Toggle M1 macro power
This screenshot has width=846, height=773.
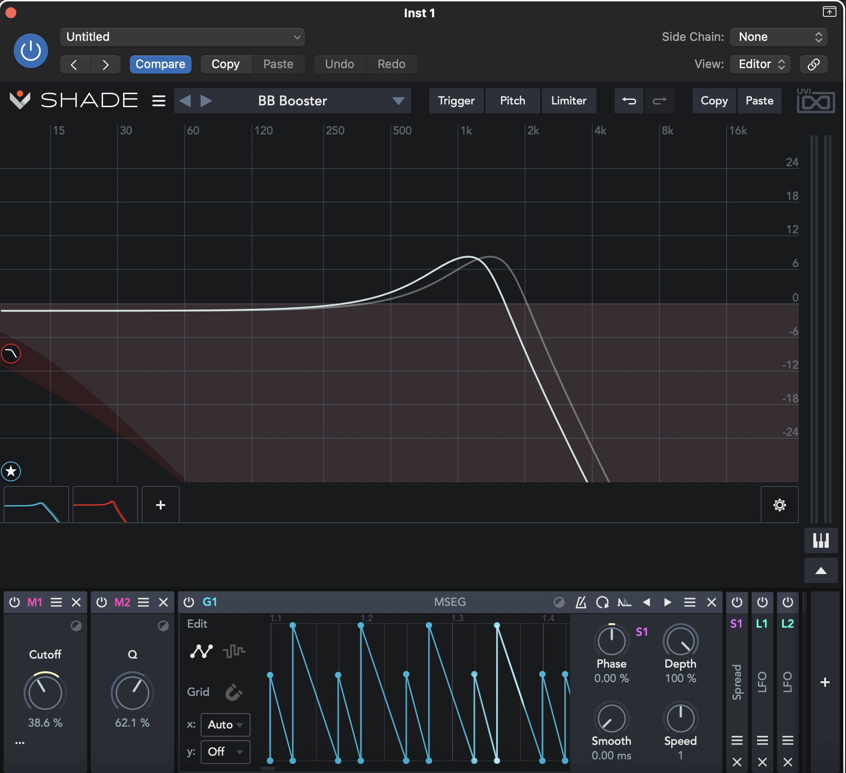point(15,602)
